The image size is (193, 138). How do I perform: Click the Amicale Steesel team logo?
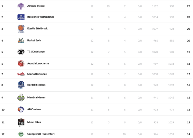pyautogui.click(x=21, y=6)
